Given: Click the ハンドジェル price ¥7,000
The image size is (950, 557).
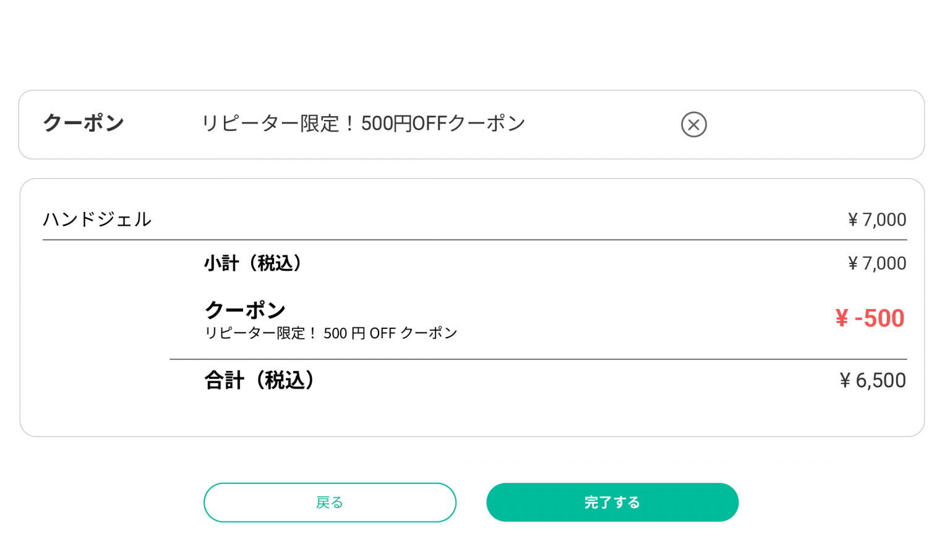Looking at the screenshot, I should [x=876, y=219].
